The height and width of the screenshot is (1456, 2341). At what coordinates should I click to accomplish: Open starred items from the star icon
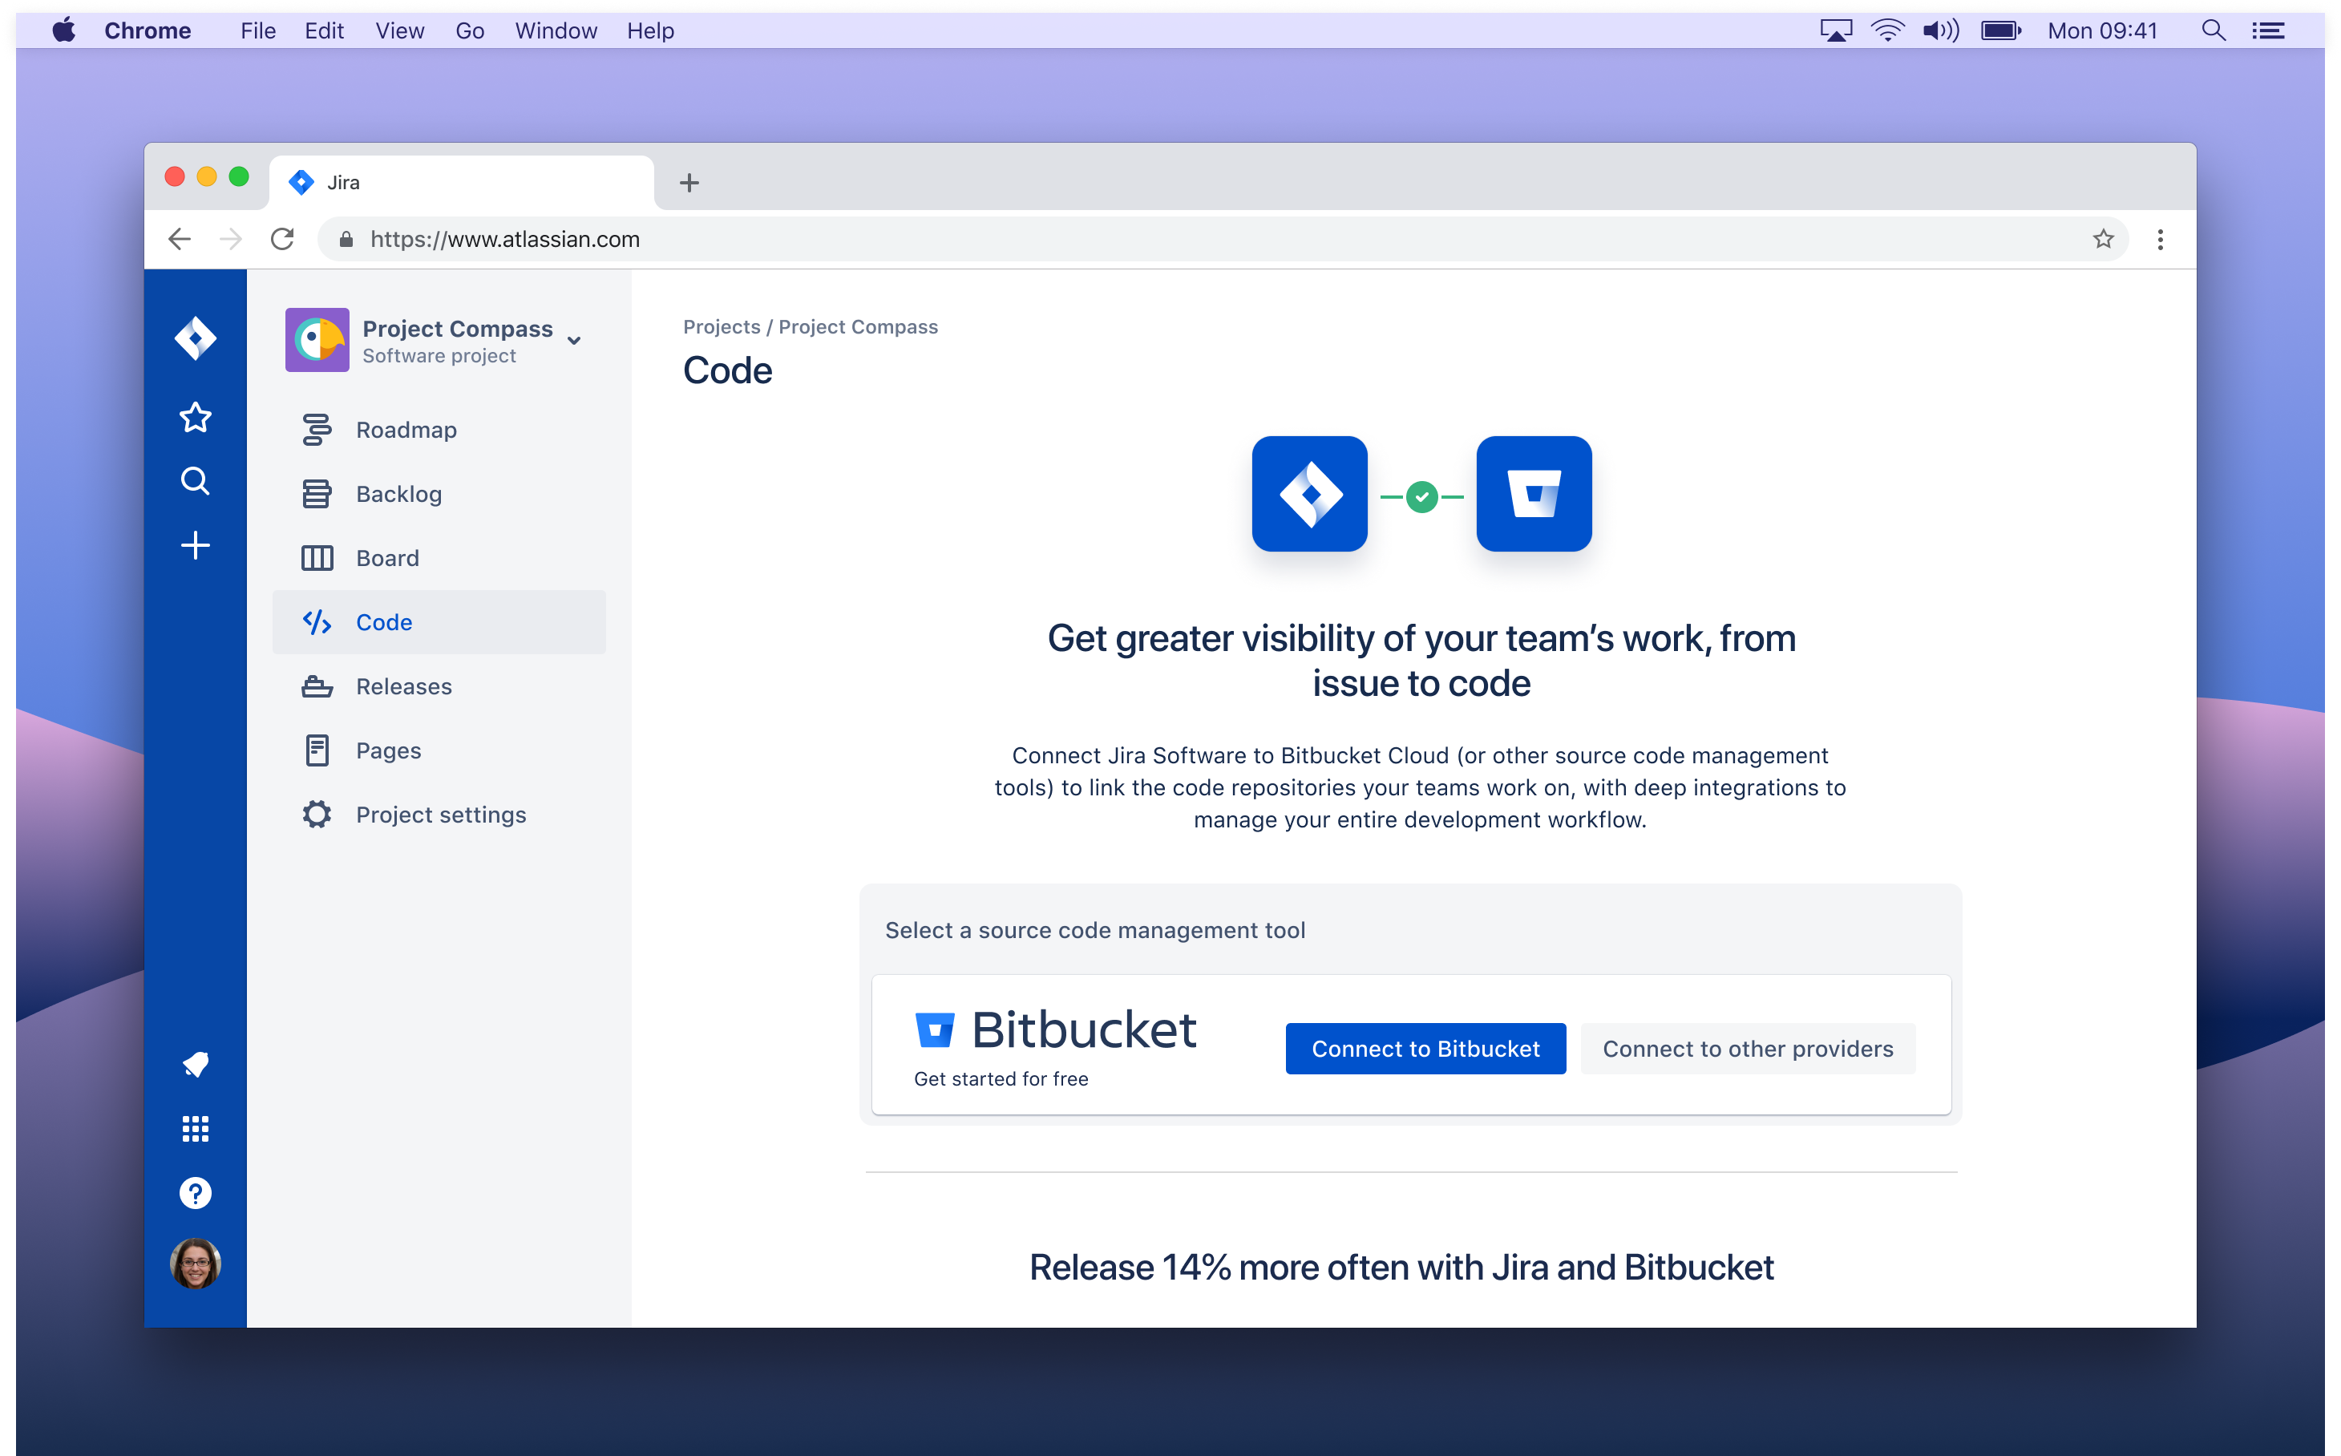tap(195, 417)
